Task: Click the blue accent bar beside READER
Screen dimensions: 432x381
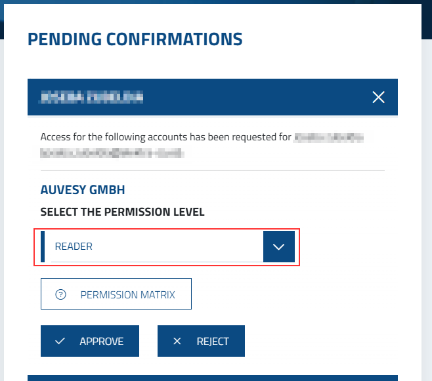Action: tap(43, 247)
